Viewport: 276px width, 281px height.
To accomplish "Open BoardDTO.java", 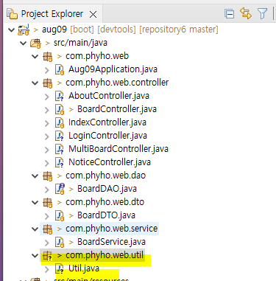I will point(106,215).
